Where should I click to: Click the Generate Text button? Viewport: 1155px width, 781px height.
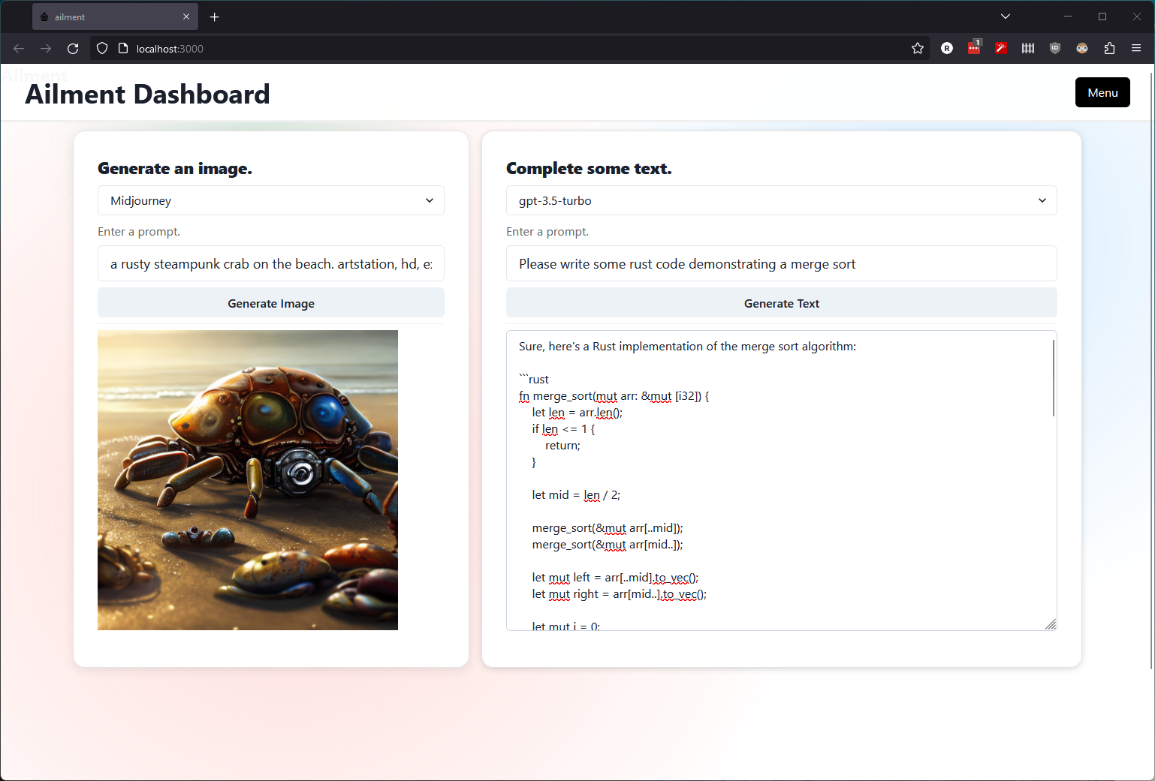(782, 303)
